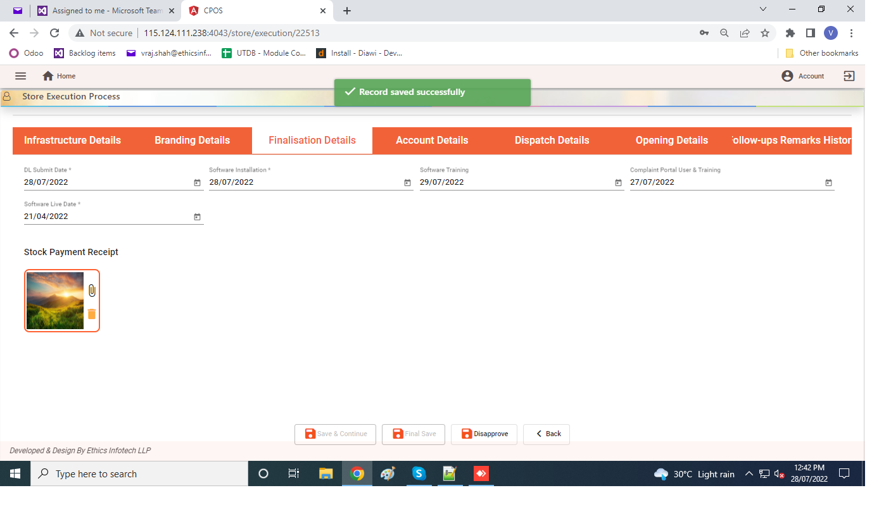
Task: Click the paperclip attach icon
Action: (x=92, y=291)
